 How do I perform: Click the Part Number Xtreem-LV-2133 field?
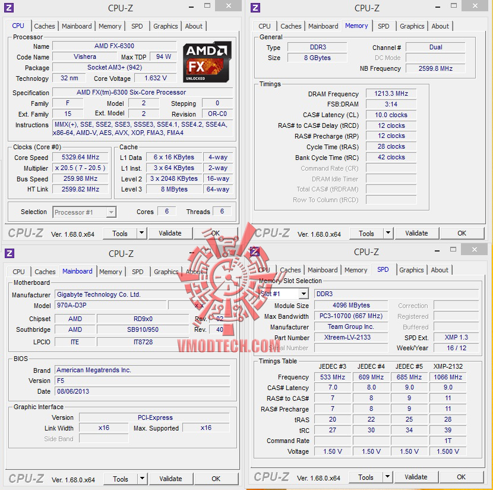click(351, 337)
